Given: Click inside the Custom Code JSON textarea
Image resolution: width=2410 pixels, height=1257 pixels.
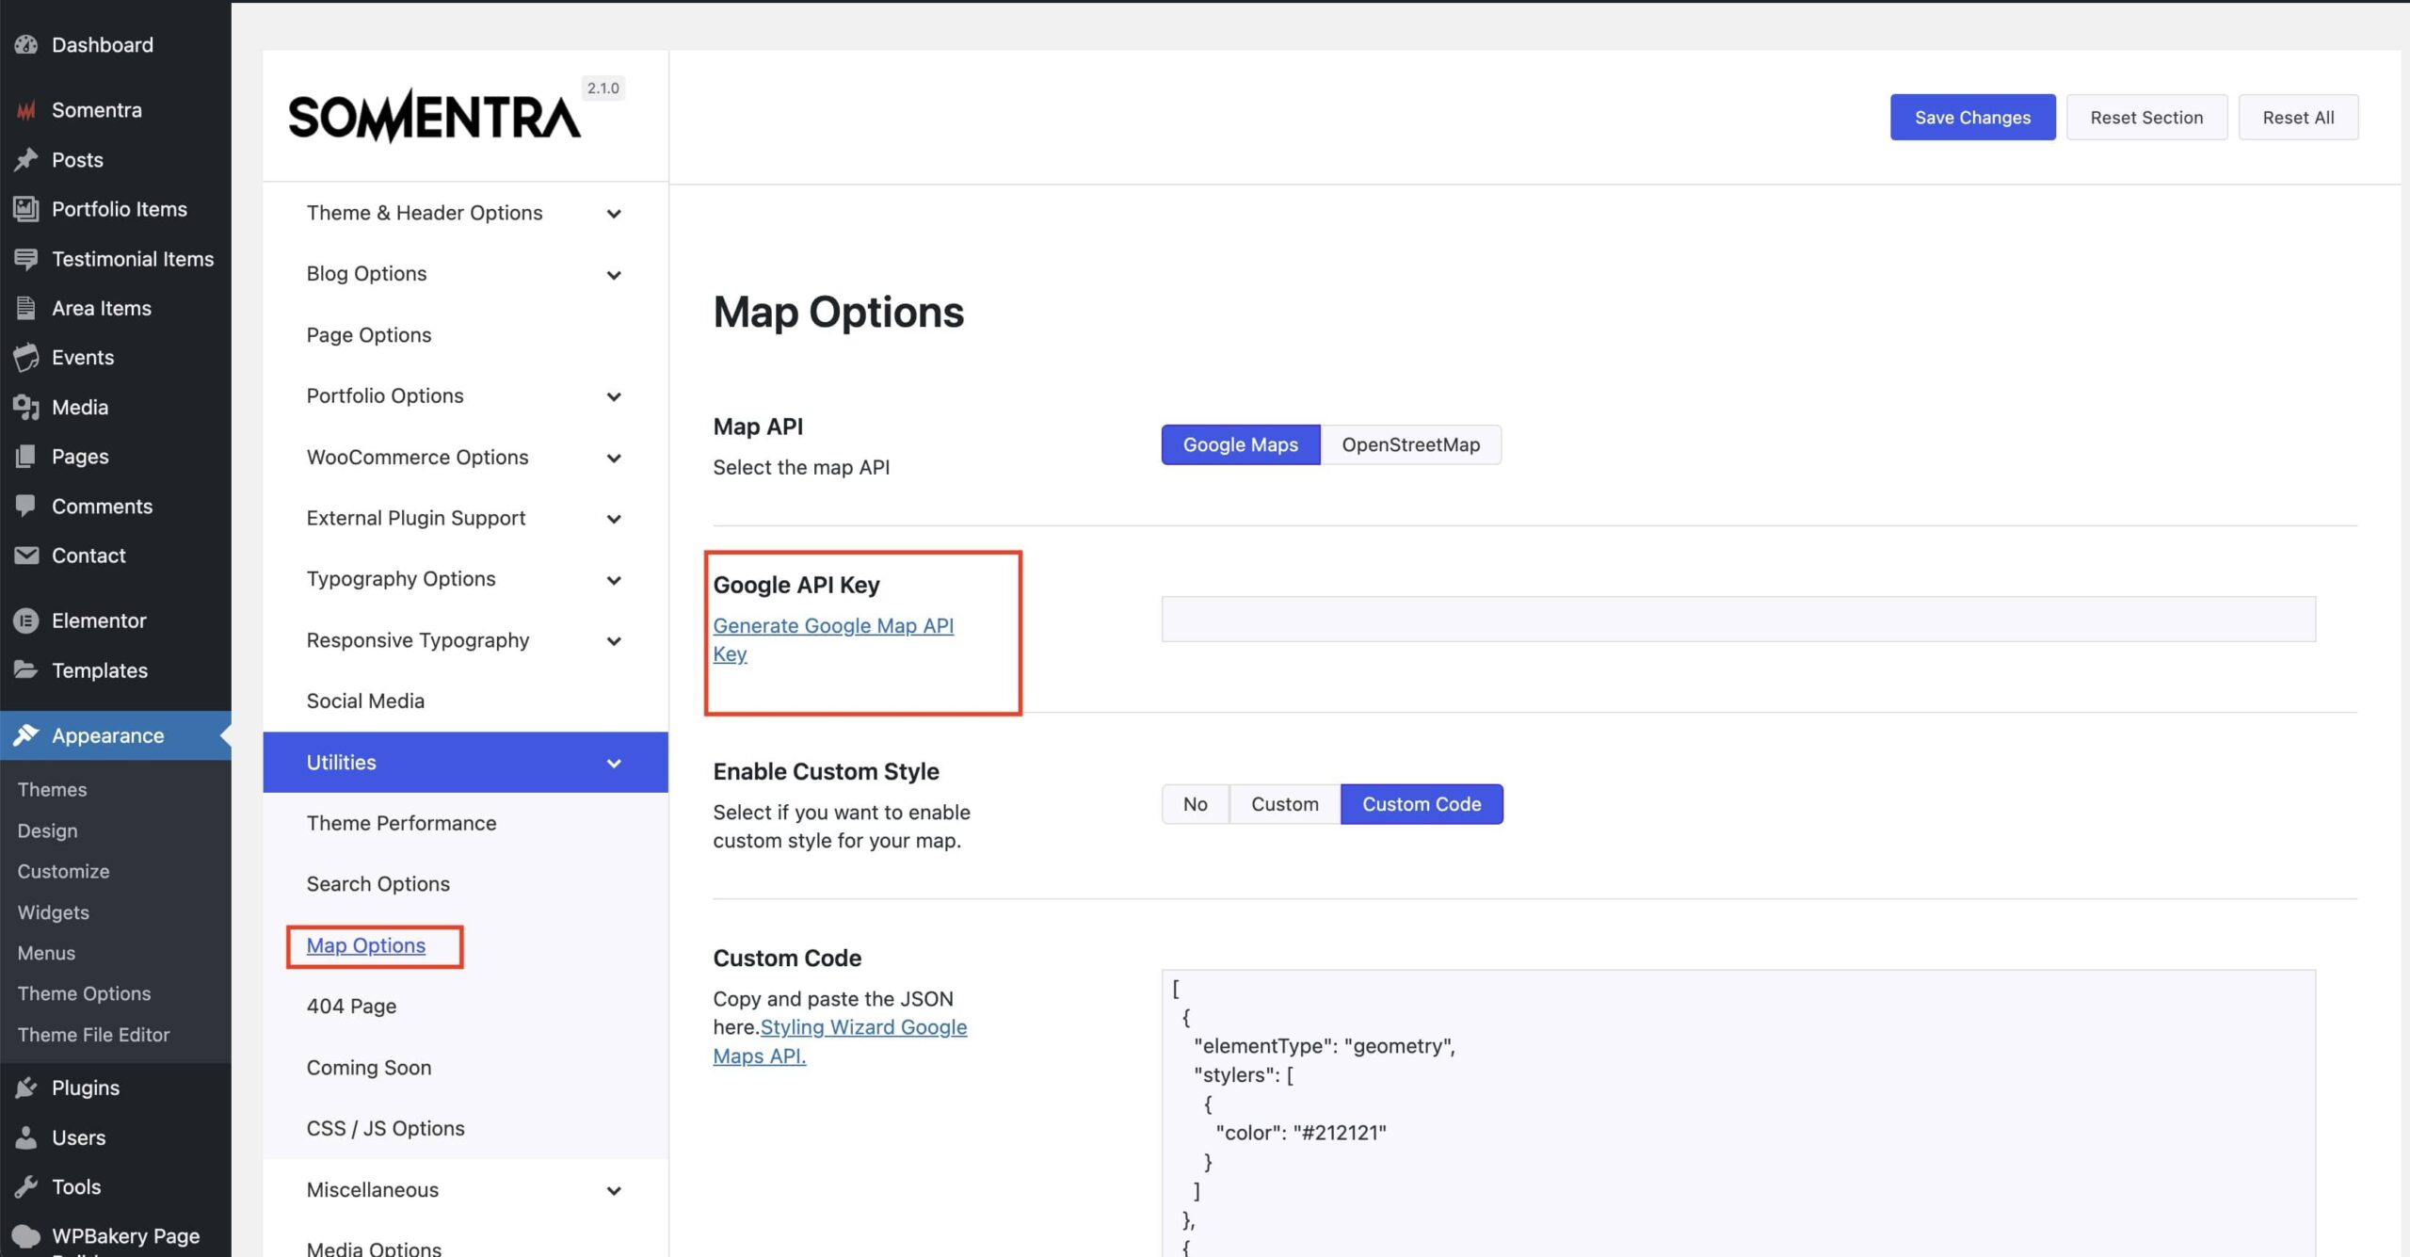Looking at the screenshot, I should tap(1738, 1113).
